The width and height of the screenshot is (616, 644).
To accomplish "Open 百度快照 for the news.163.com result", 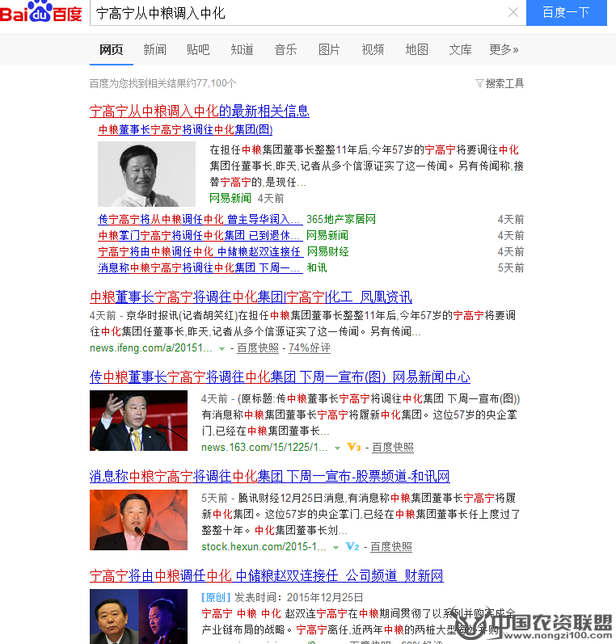I will pyautogui.click(x=393, y=448).
